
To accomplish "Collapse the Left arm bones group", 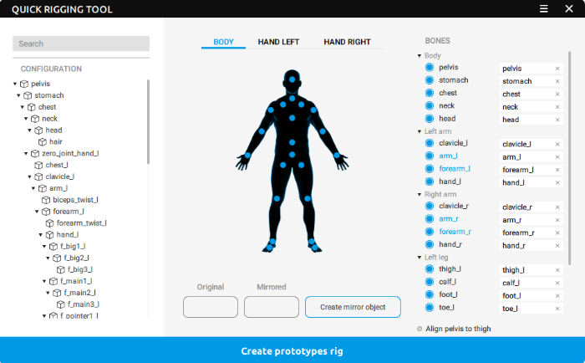I will tap(420, 131).
